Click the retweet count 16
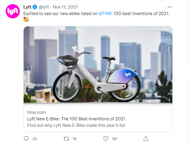 click(74, 139)
